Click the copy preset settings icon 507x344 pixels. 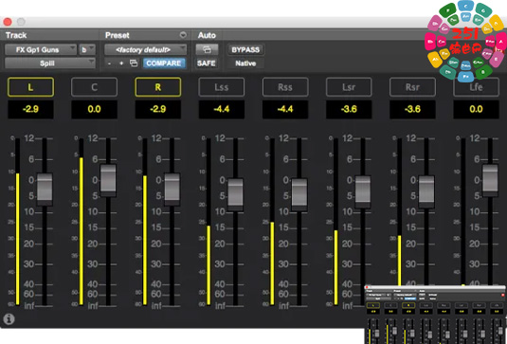tap(134, 63)
